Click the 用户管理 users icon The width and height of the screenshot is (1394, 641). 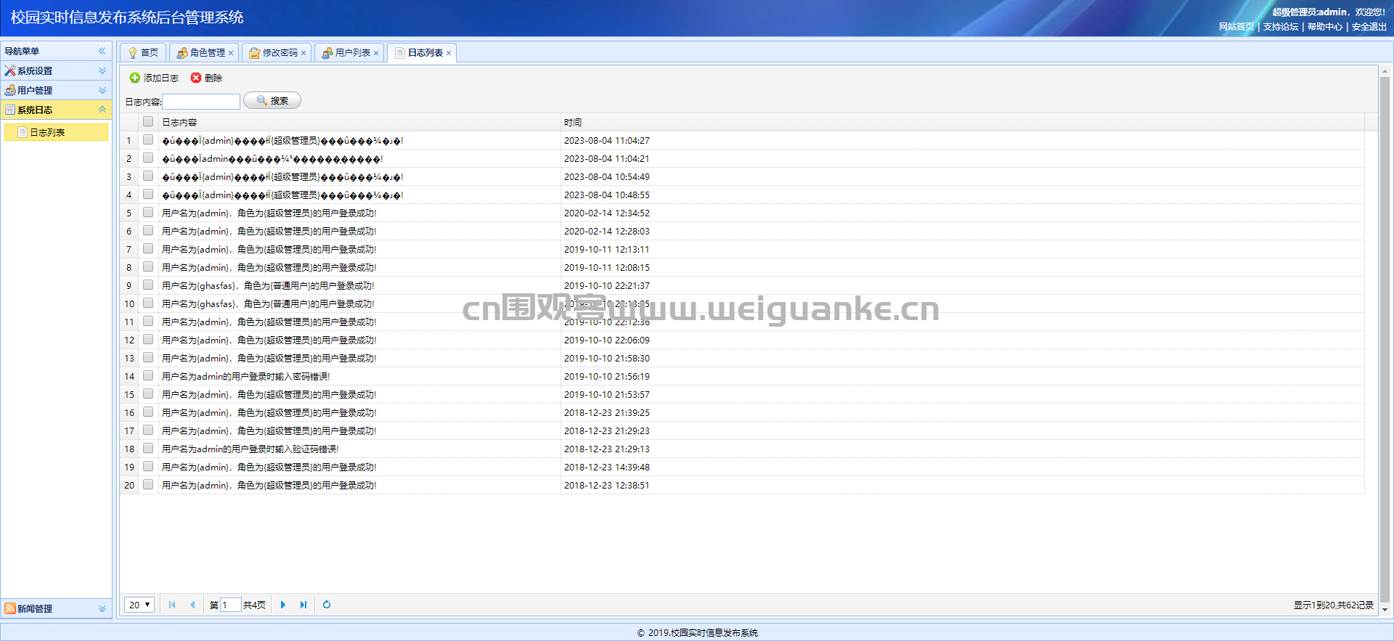pyautogui.click(x=10, y=90)
